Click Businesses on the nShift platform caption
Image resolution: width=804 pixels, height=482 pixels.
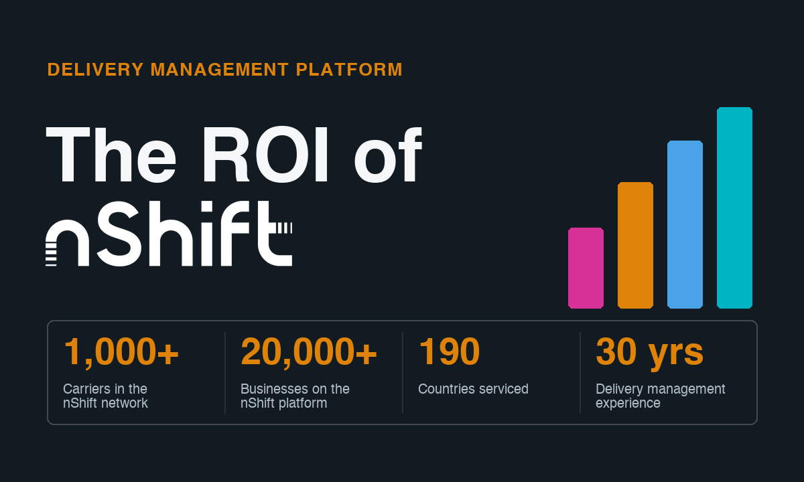[295, 396]
